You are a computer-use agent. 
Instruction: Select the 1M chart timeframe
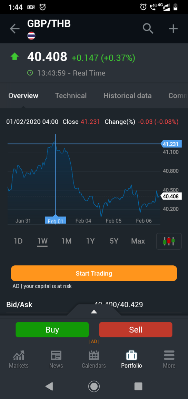66,241
